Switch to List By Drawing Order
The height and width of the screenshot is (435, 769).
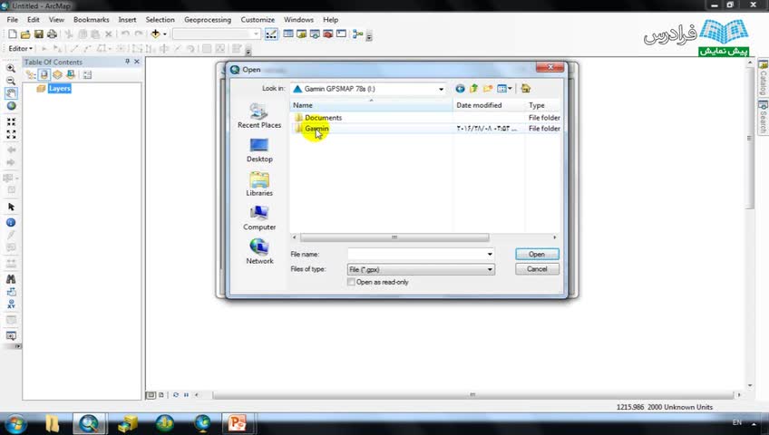click(31, 75)
